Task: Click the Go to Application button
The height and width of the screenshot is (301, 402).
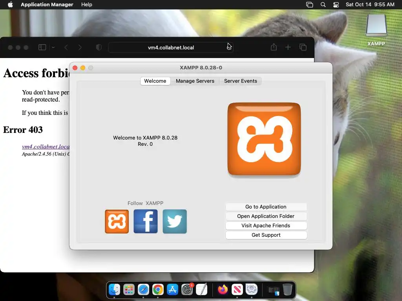Action: pyautogui.click(x=266, y=207)
